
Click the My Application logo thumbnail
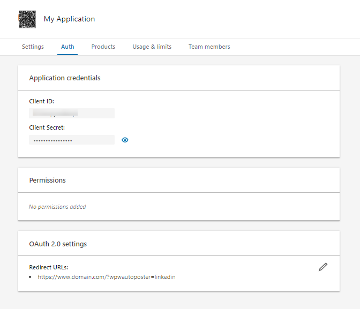[27, 19]
